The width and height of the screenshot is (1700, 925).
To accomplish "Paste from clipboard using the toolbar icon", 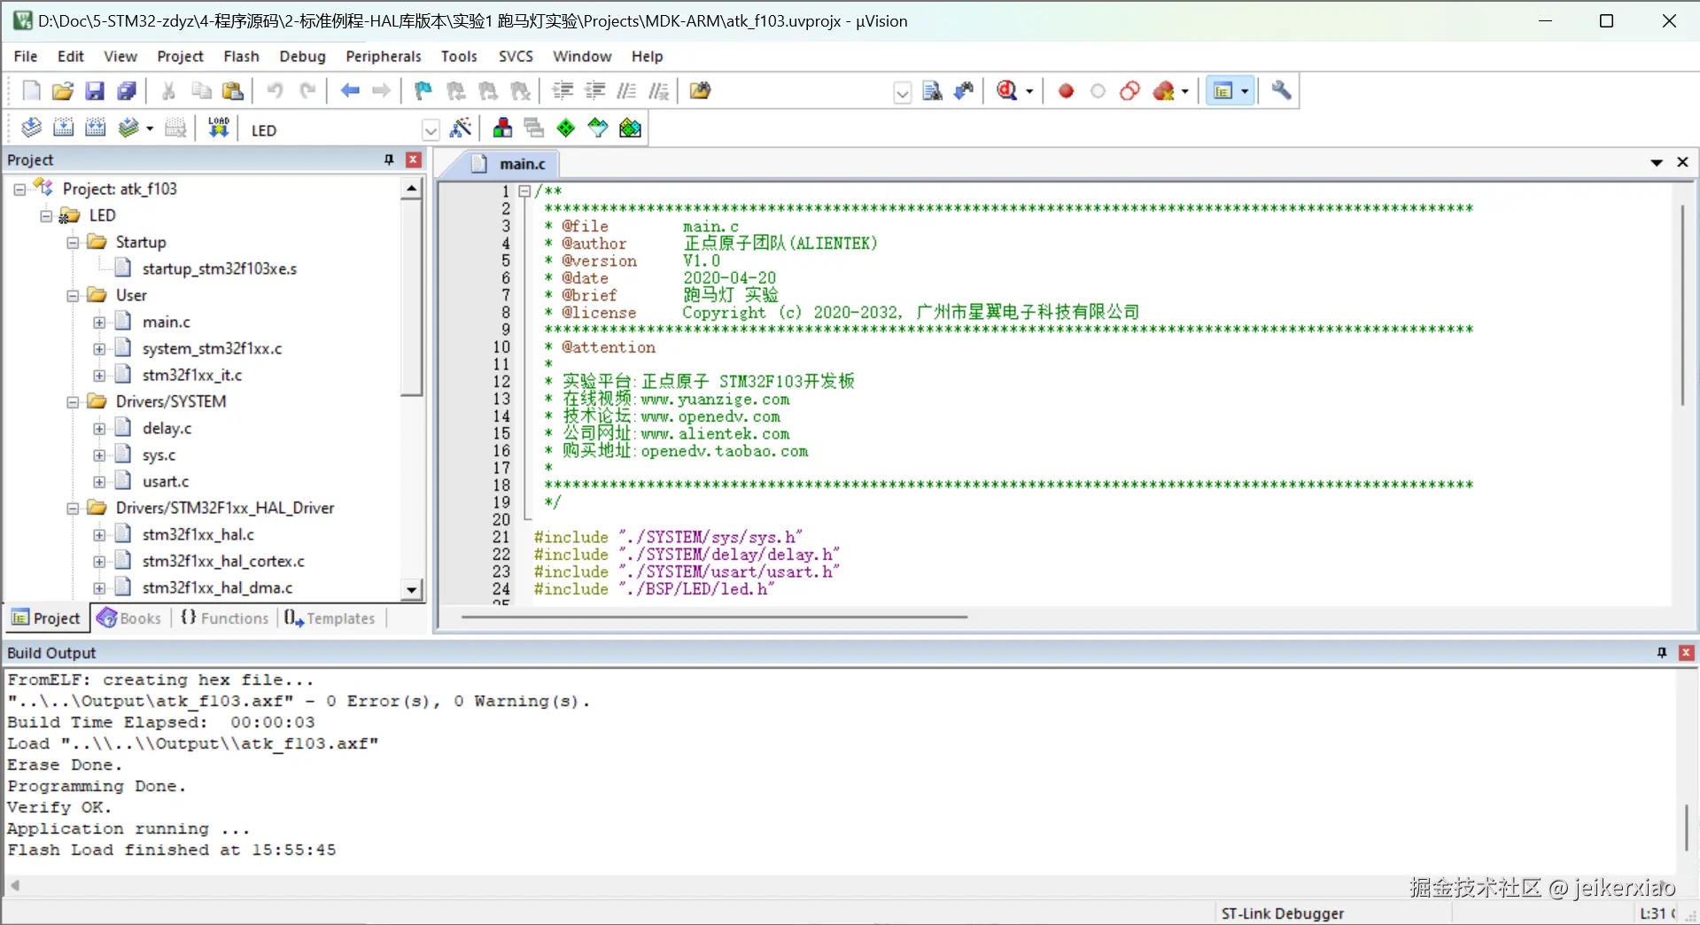I will click(x=233, y=91).
